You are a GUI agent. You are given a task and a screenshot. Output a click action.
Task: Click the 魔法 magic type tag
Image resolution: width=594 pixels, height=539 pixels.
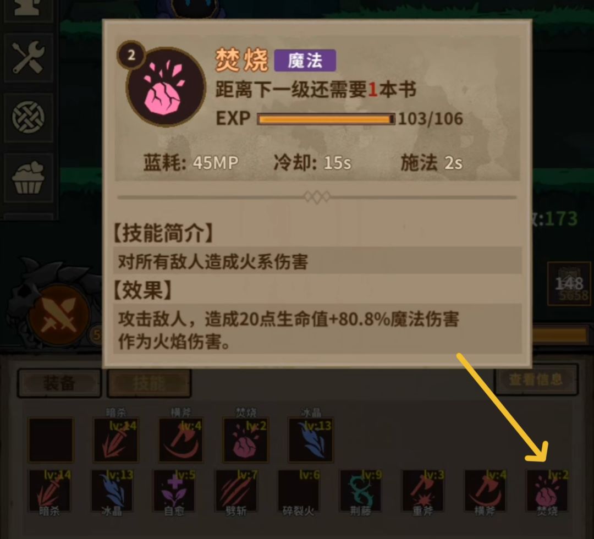coord(305,61)
